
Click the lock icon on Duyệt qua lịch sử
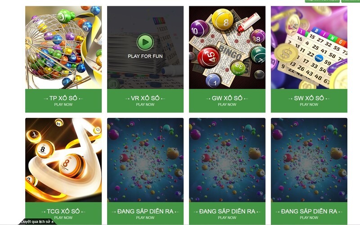coord(53,222)
